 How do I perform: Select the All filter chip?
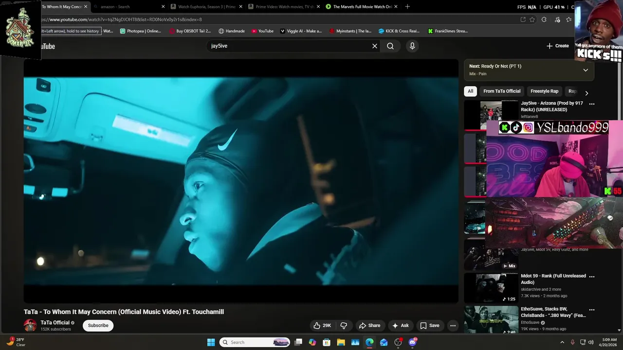(470, 91)
